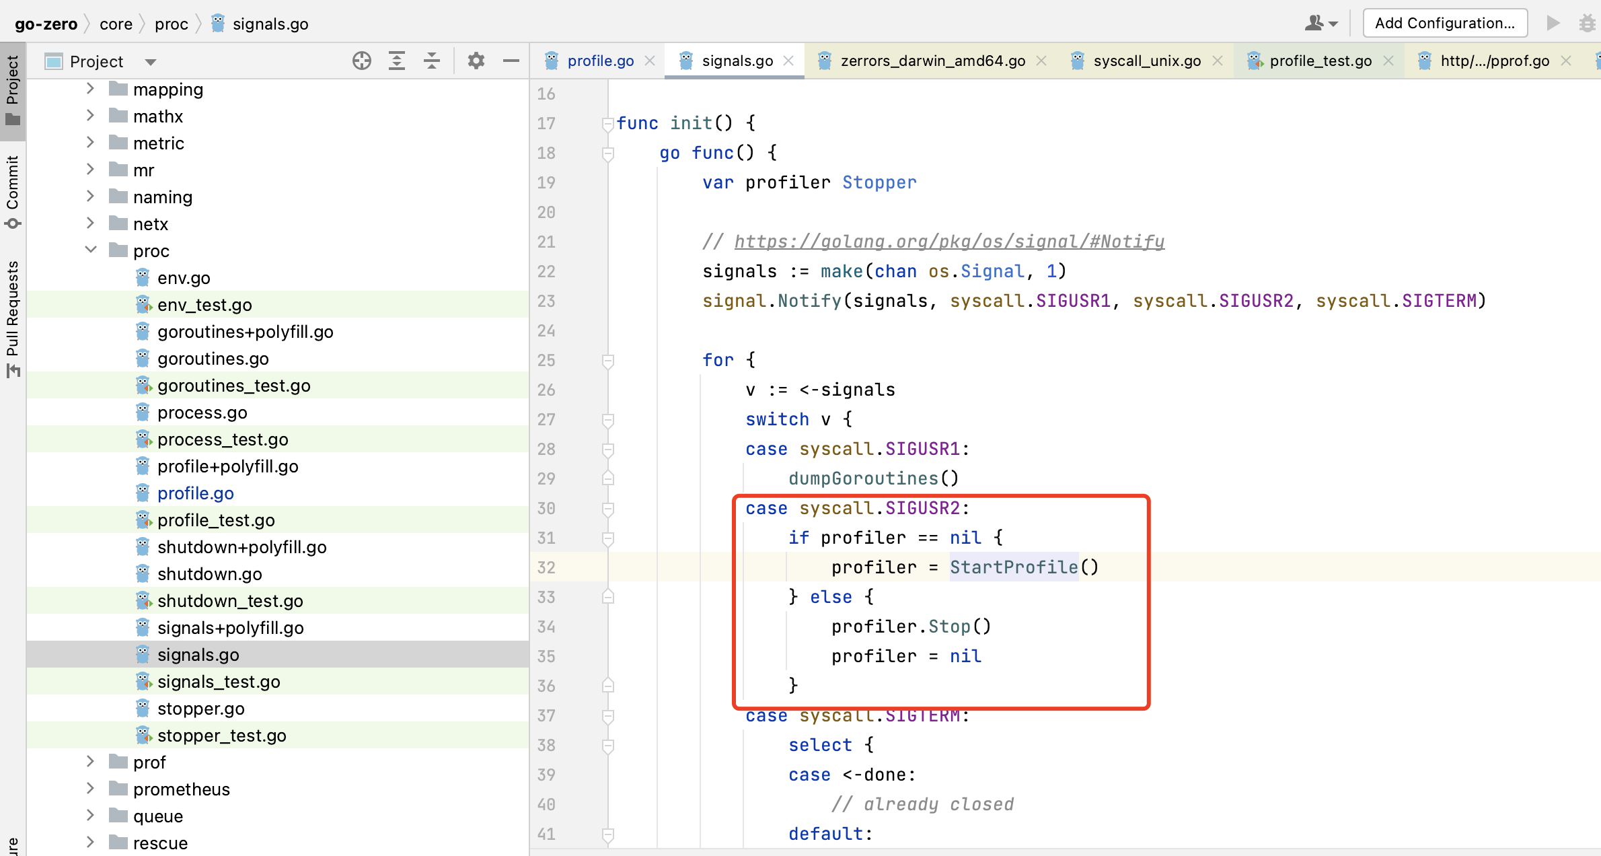
Task: Open Project panel settings gear
Action: click(476, 61)
